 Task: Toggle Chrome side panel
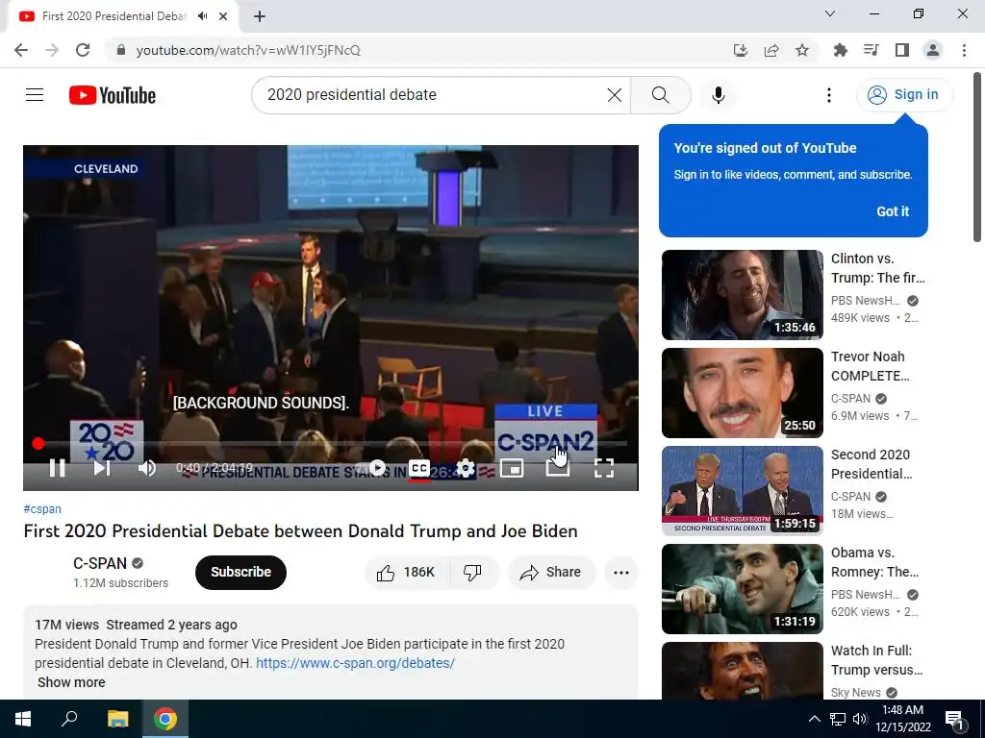(x=902, y=50)
